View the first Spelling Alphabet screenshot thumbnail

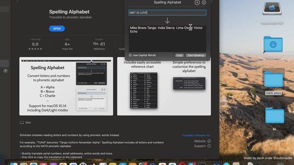[66, 86]
